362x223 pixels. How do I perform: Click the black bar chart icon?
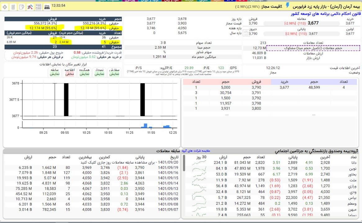coord(47,7)
